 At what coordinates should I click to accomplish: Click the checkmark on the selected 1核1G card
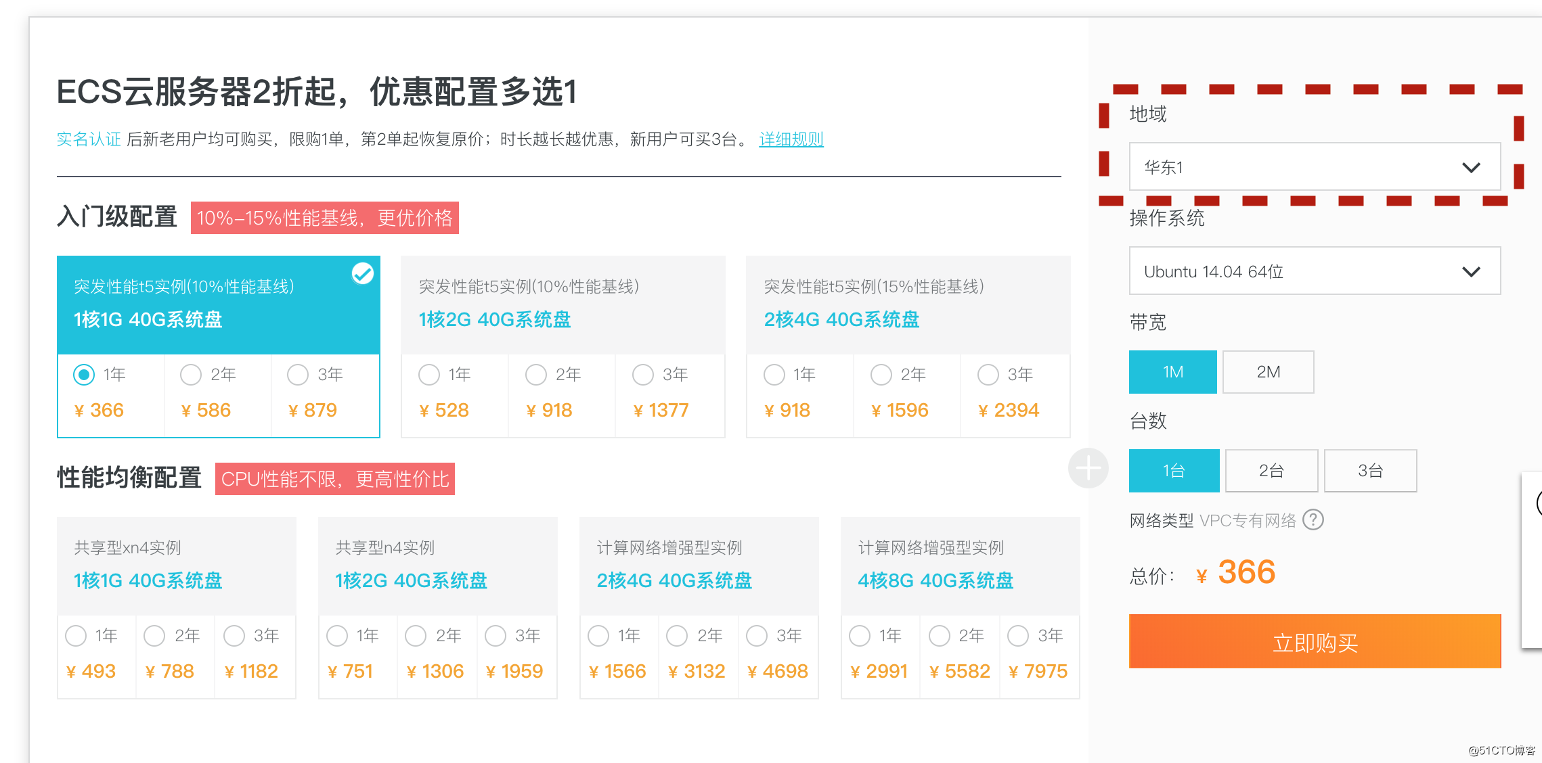(363, 273)
